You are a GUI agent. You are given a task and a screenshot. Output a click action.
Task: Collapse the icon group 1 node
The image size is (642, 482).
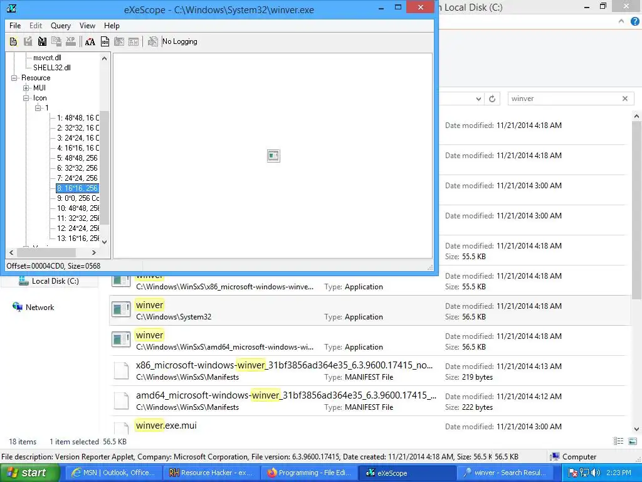pyautogui.click(x=38, y=108)
